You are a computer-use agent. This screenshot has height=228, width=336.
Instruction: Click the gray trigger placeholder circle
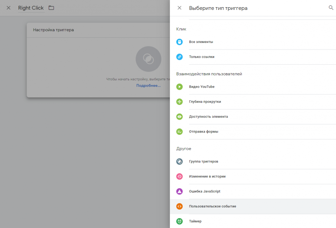[x=148, y=59]
